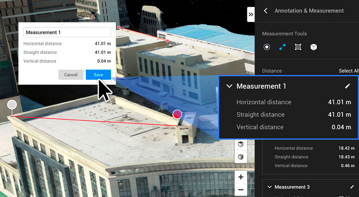Select the point coordinate measurement tool
The image size is (359, 197).
(x=267, y=47)
